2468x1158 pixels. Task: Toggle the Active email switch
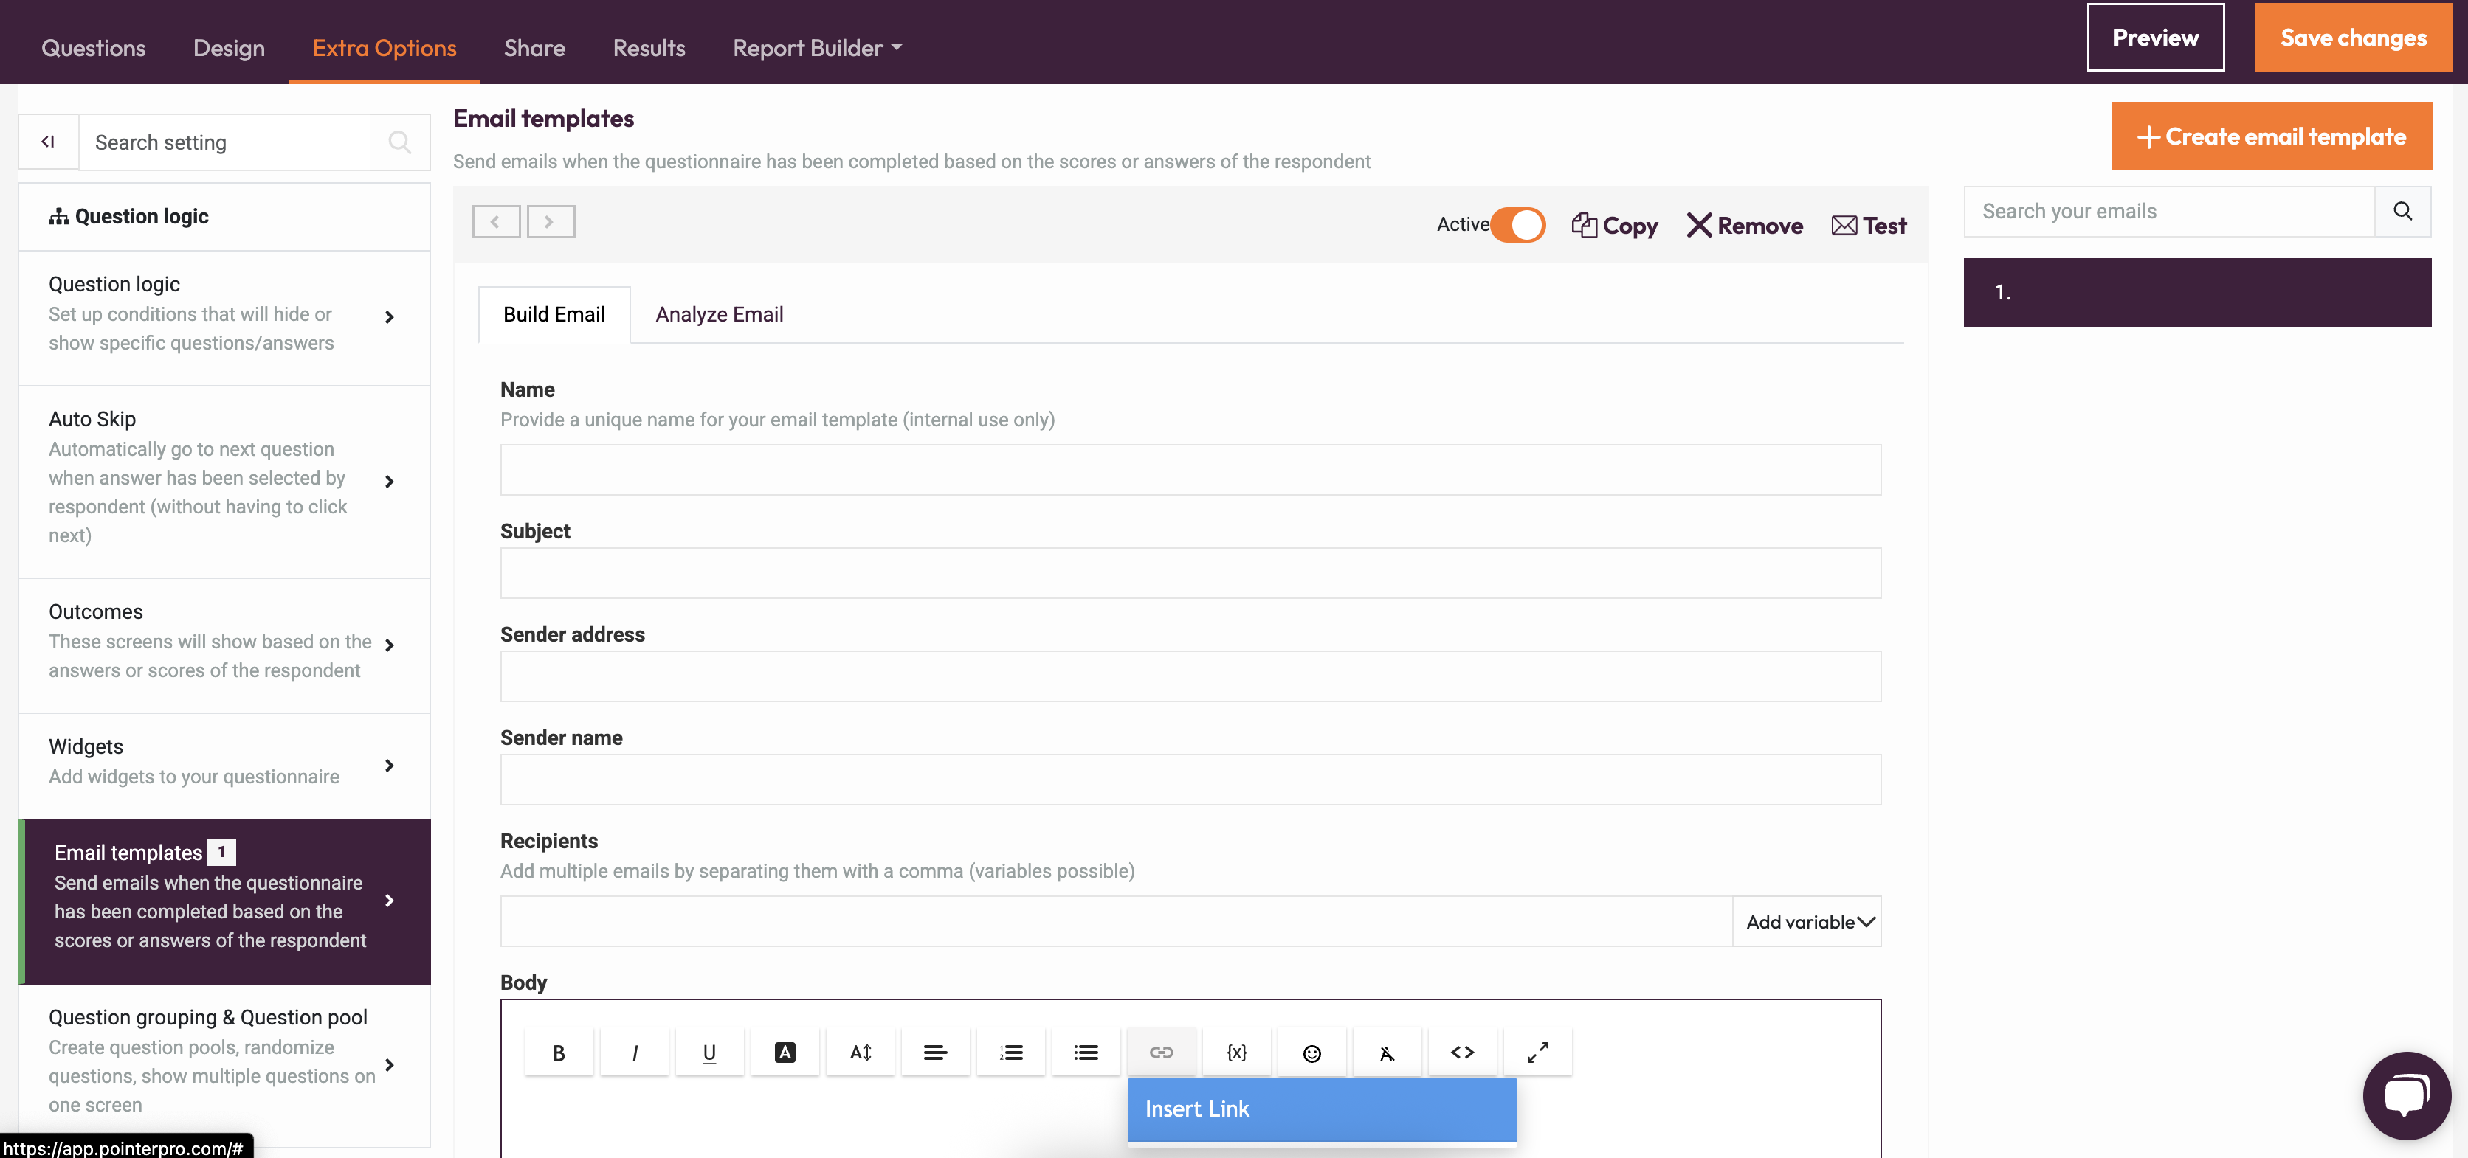[1517, 225]
